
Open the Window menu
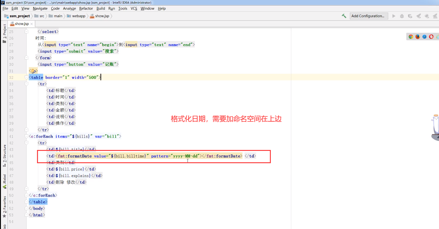[x=147, y=8]
